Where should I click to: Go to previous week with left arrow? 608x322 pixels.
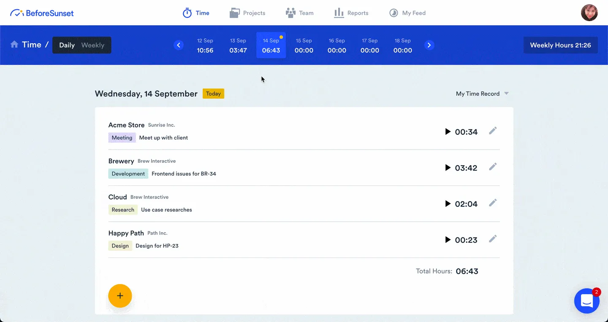click(x=179, y=45)
